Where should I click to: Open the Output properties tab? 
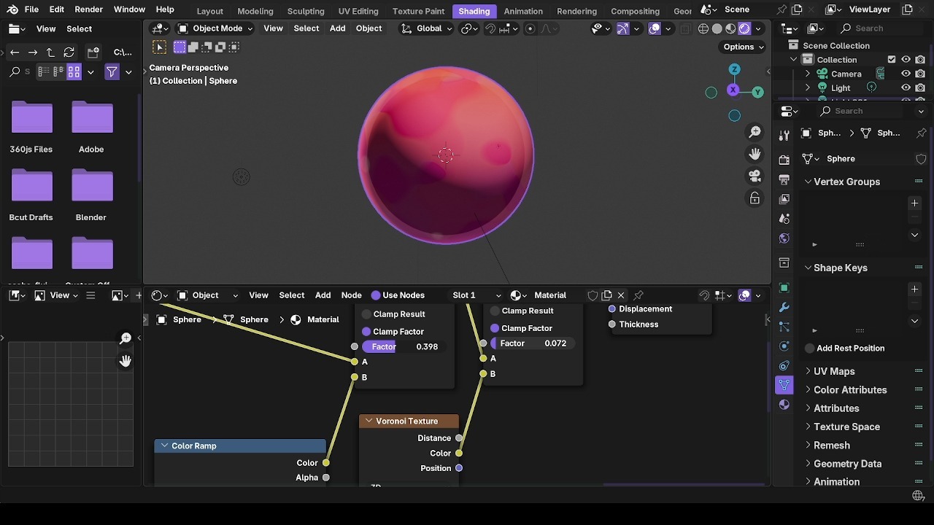pos(784,179)
